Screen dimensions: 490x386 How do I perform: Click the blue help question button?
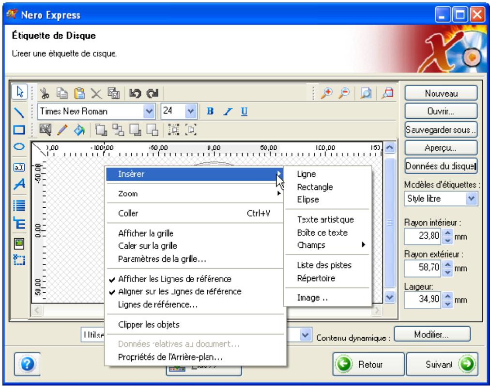pos(27,364)
